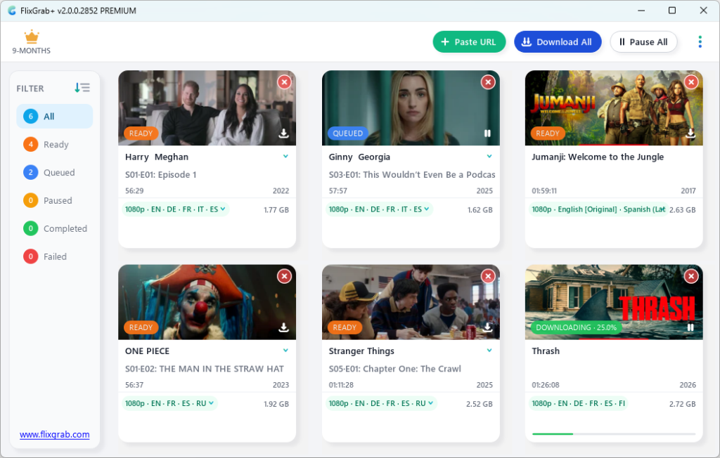Viewport: 720px width, 458px height.
Task: Select the Failed filter in sidebar
Action: [x=55, y=257]
